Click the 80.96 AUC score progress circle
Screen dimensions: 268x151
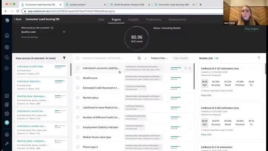(137, 38)
